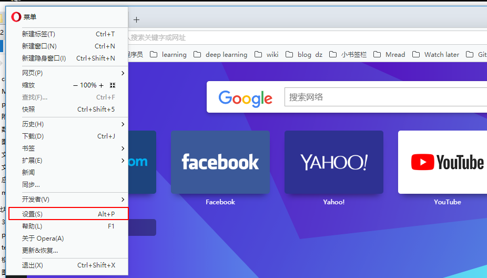Click the Facebook label under tile
Screen dimensions: 487x278
[x=220, y=202]
